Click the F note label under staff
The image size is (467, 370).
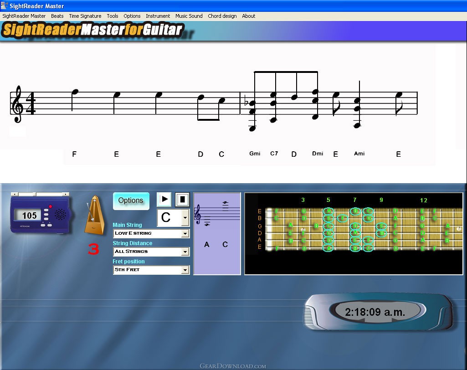click(74, 154)
